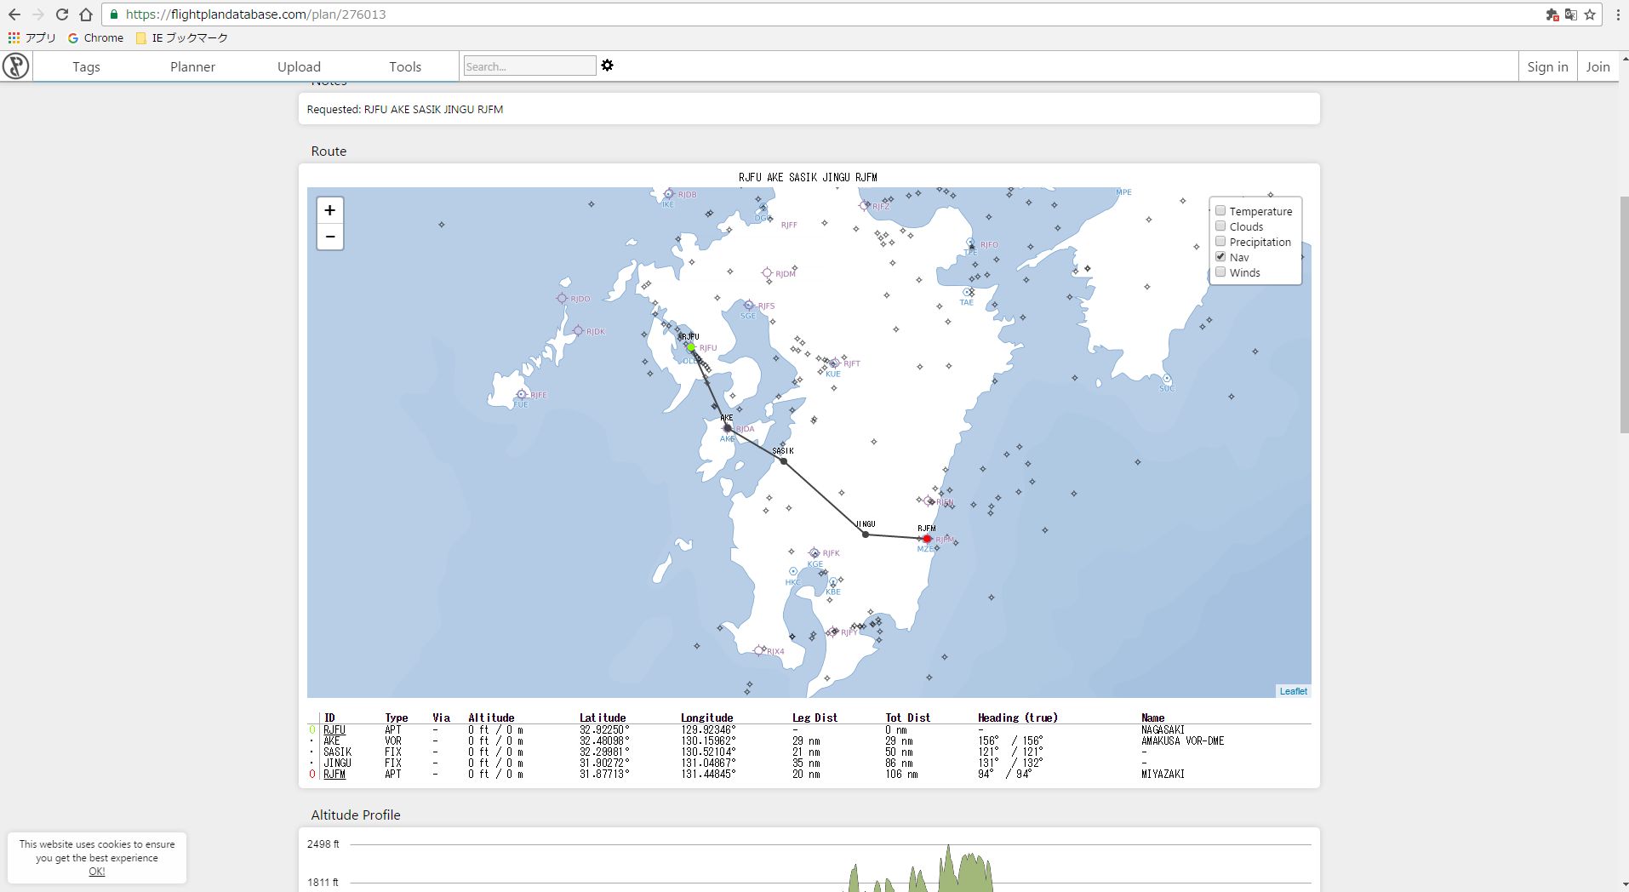Zoom out on the route map

330,237
